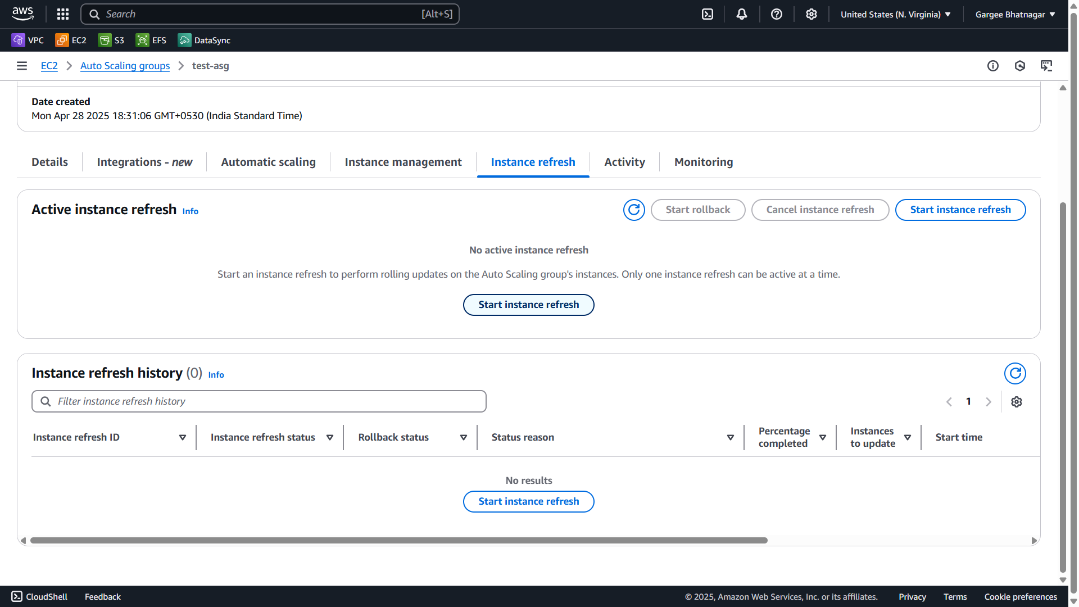Toggle the side navigation hamburger menu
This screenshot has height=607, width=1079.
[22, 66]
